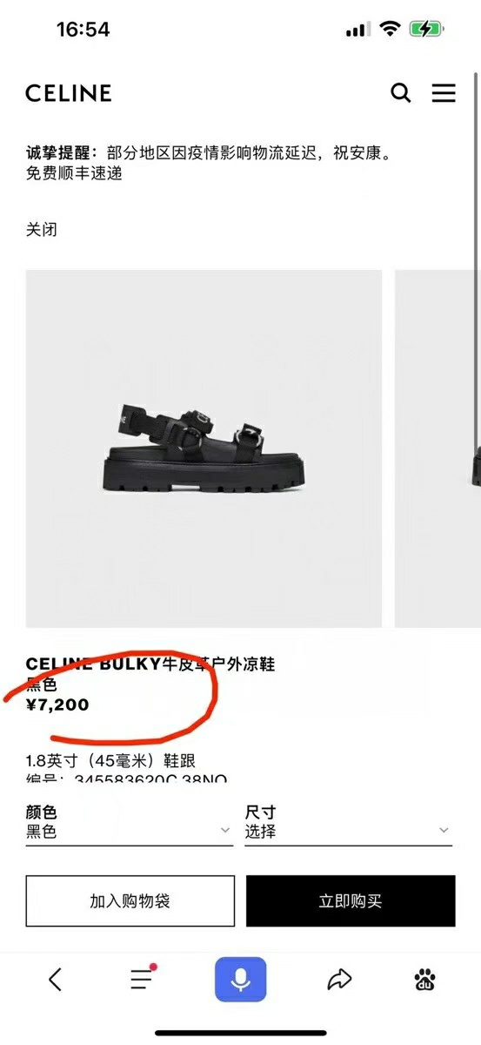This screenshot has width=481, height=1045.
Task: Click the 立即购买 button
Action: (x=351, y=901)
